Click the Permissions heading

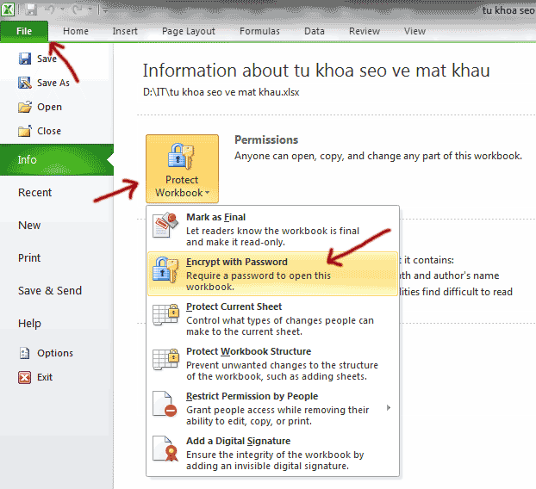266,140
